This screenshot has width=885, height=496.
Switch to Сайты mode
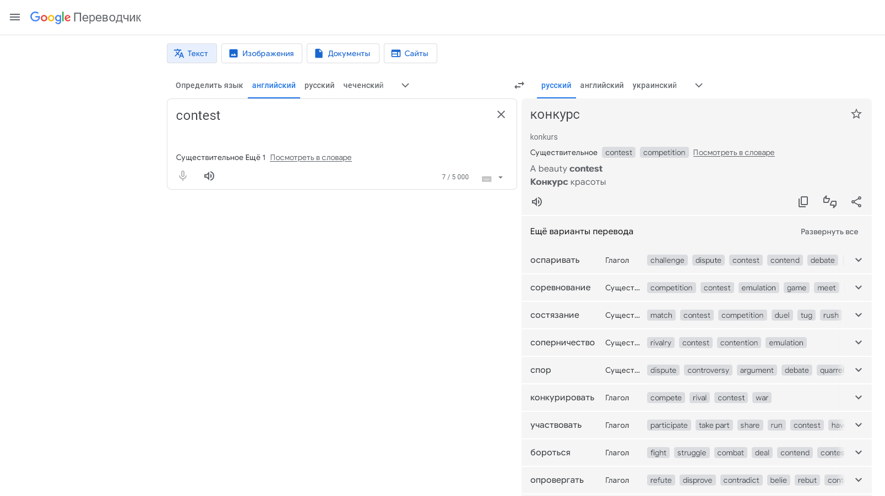(x=410, y=53)
